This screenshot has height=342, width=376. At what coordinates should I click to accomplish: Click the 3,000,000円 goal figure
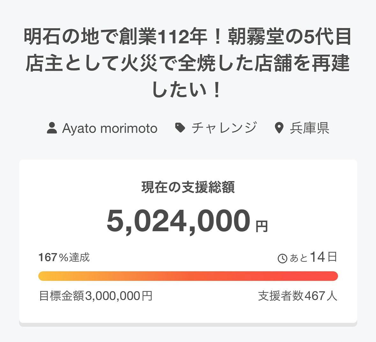click(x=119, y=296)
